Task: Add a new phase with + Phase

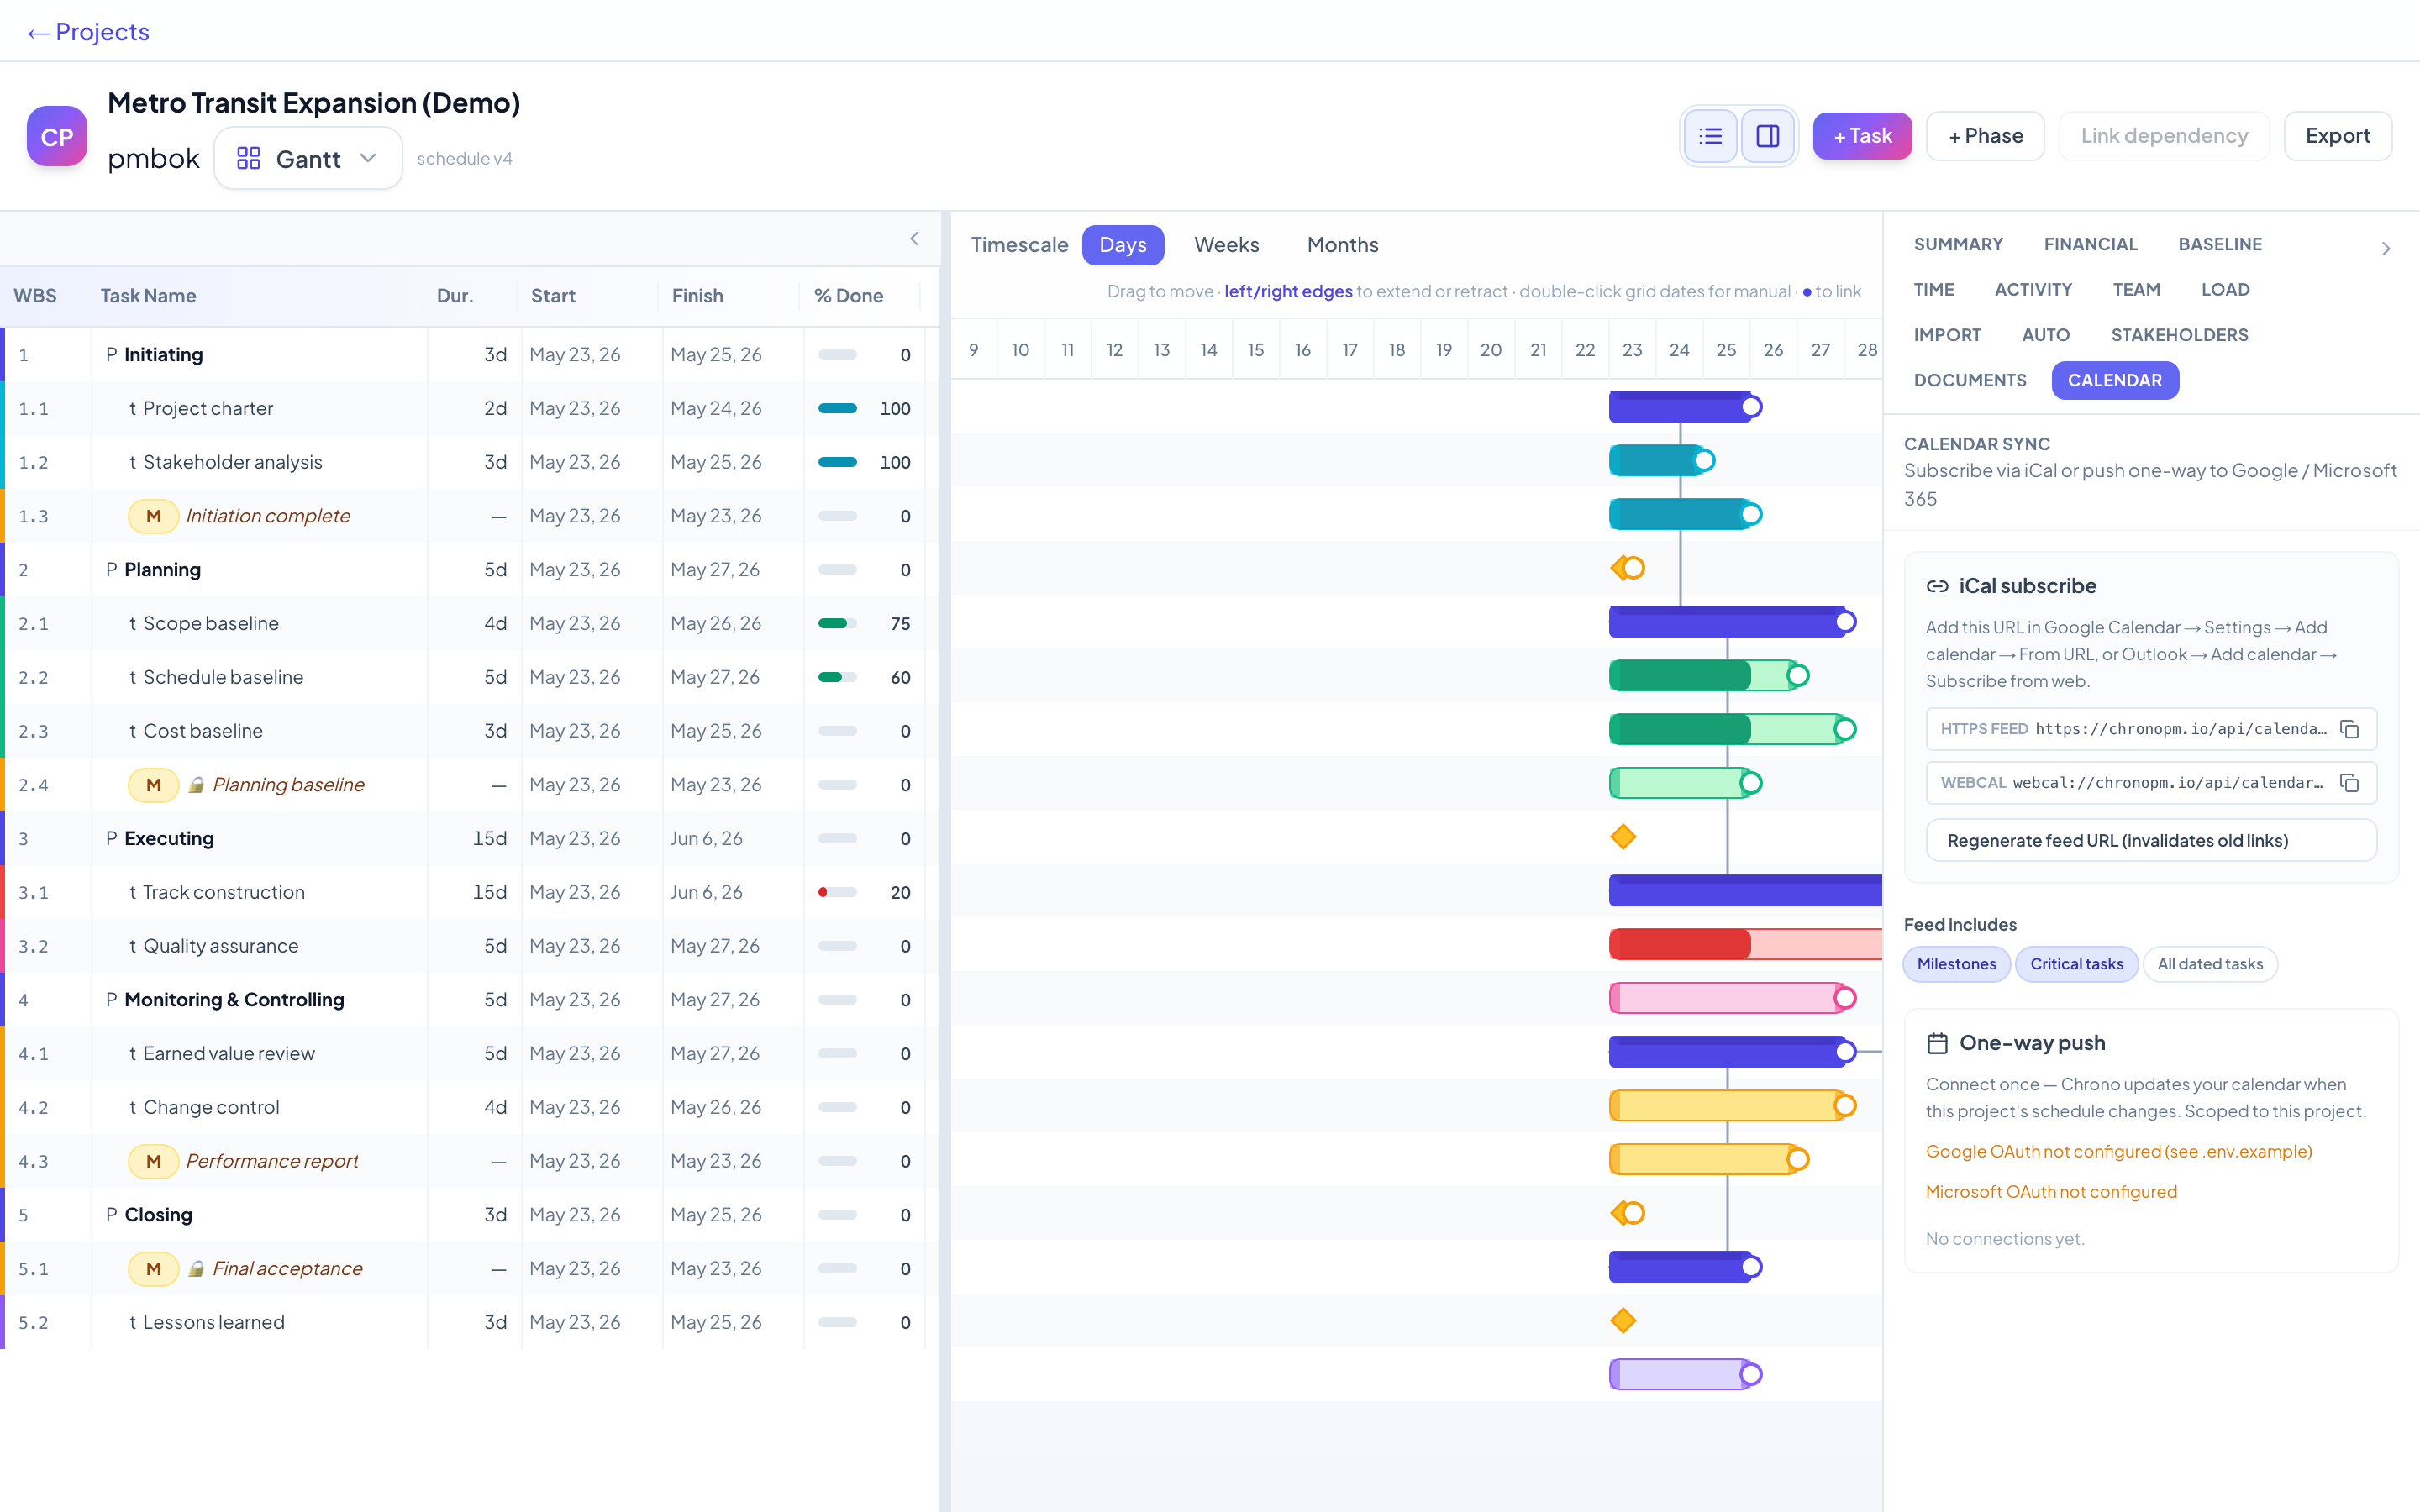Action: [1985, 136]
